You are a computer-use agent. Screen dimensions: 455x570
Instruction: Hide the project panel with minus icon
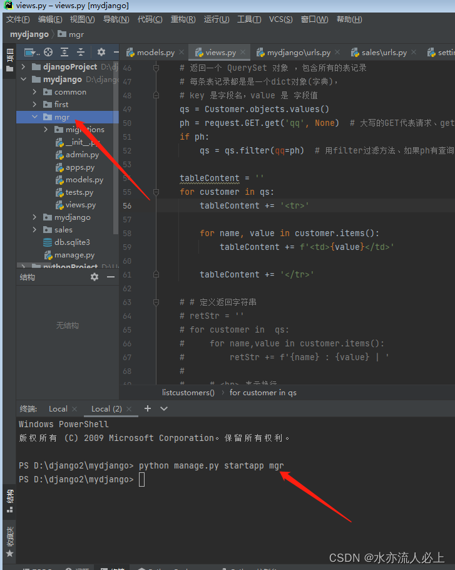click(x=116, y=53)
